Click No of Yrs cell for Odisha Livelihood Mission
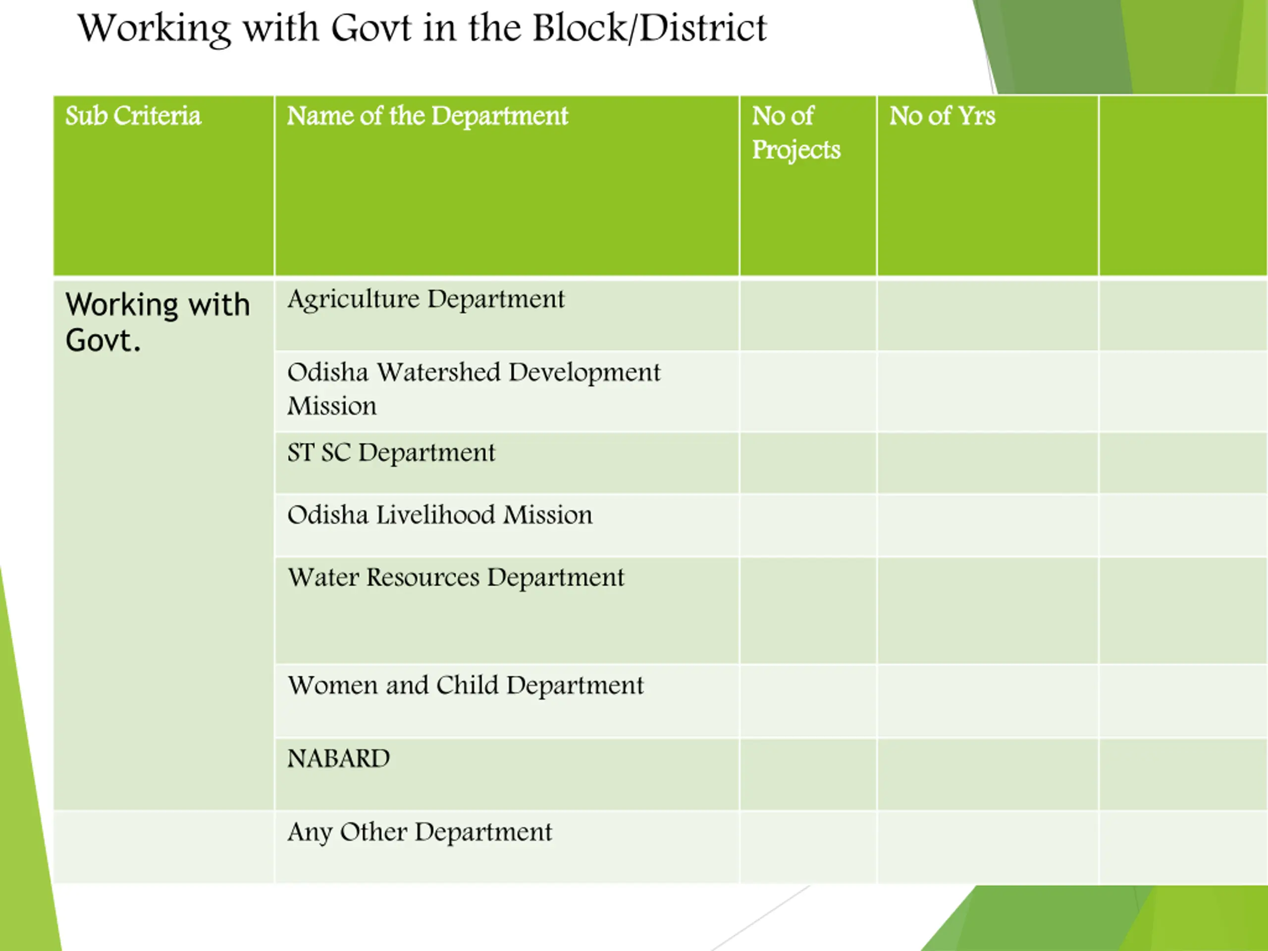This screenshot has width=1268, height=951. point(988,526)
